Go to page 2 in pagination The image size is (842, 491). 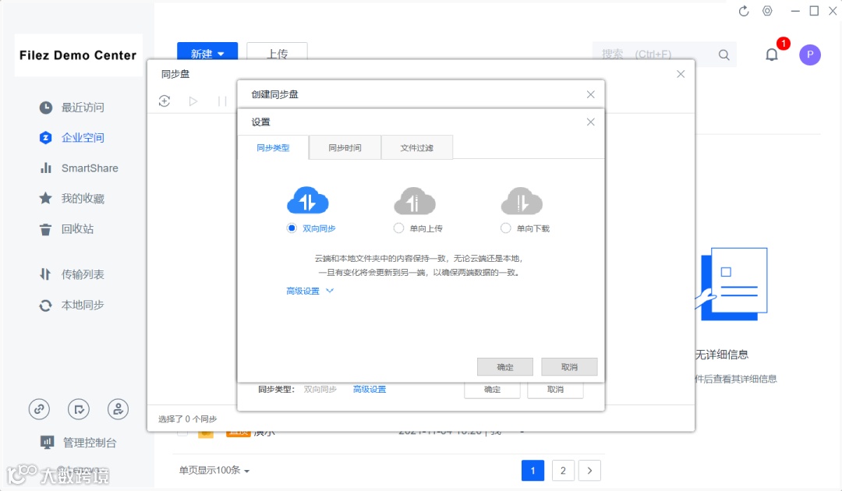(x=563, y=471)
